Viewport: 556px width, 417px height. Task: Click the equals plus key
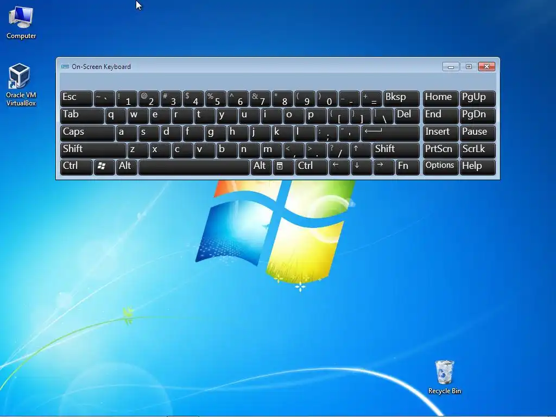[x=371, y=98]
